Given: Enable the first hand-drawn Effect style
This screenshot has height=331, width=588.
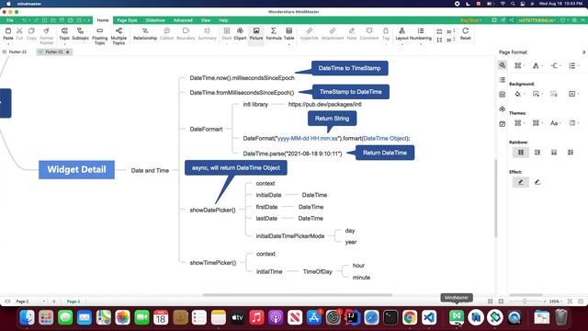Looking at the screenshot, I should point(521,182).
